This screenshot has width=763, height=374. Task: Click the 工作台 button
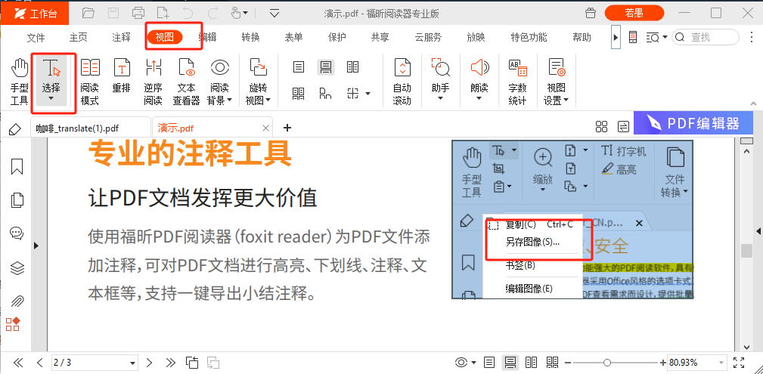tap(35, 14)
